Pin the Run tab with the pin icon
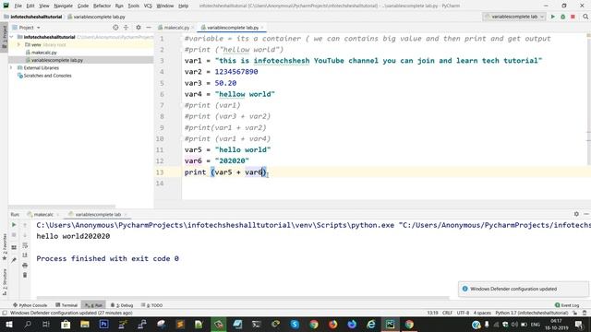Viewport: 591px width, 332px height. (14, 260)
